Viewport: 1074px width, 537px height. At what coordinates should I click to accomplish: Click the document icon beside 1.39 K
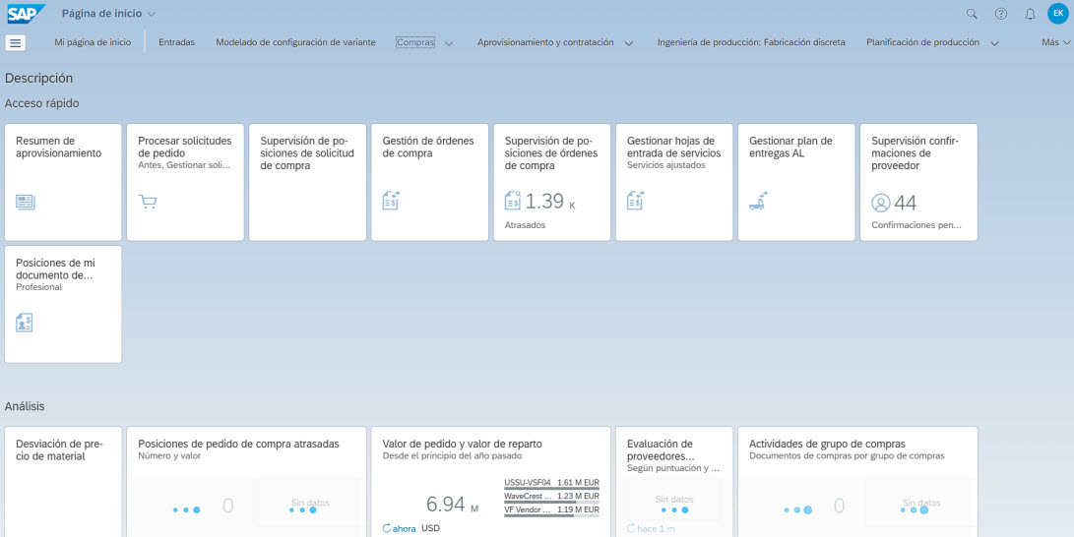click(x=513, y=201)
